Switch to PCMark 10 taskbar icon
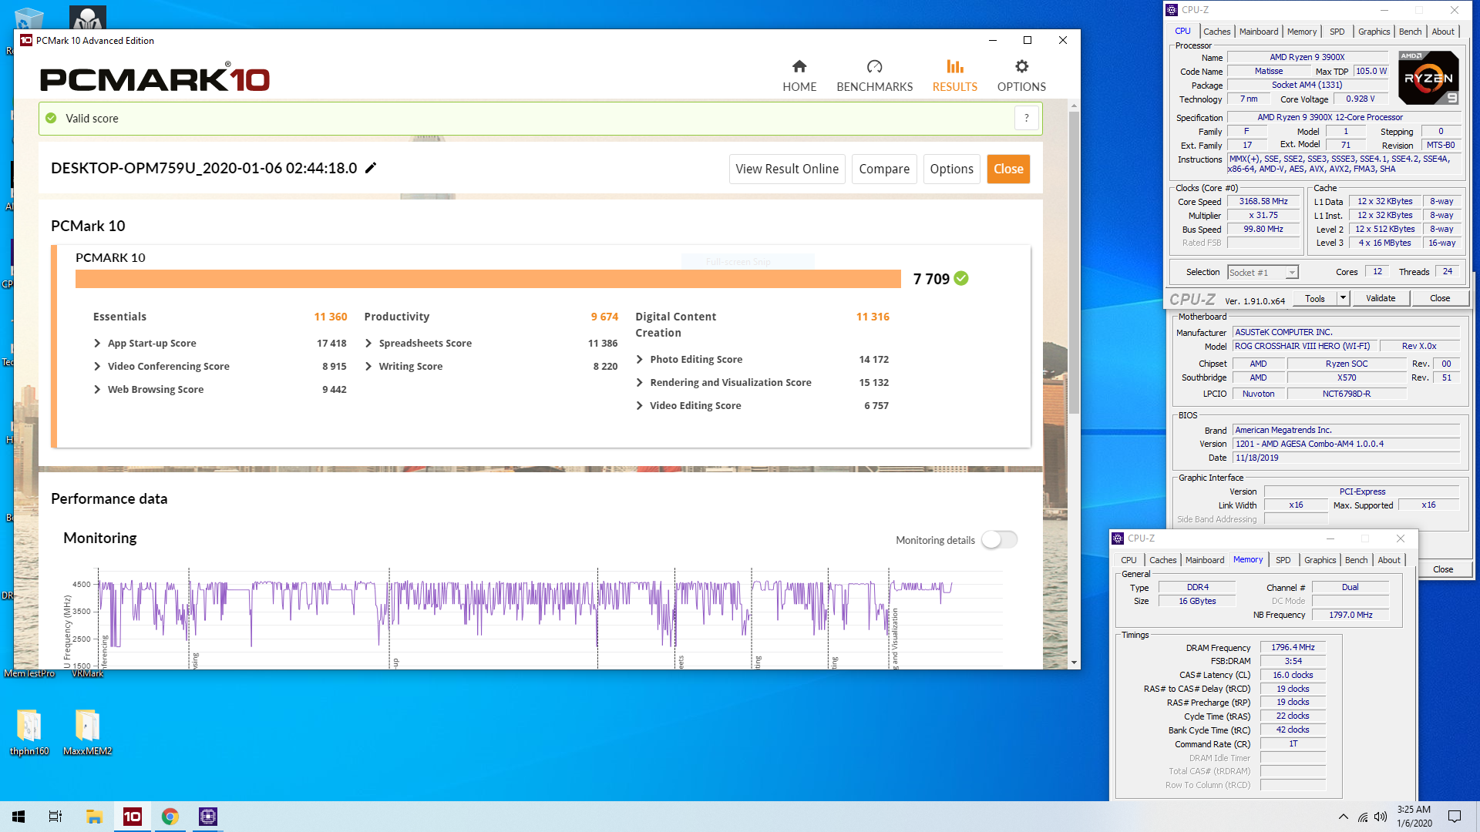The height and width of the screenshot is (832, 1480). click(133, 816)
